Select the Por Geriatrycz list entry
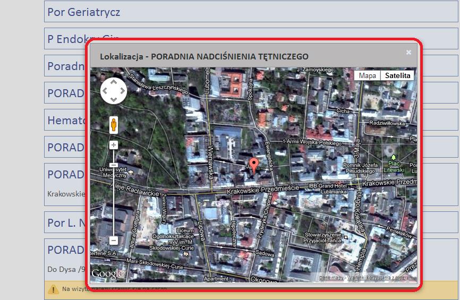The width and height of the screenshot is (460, 300). coord(251,12)
